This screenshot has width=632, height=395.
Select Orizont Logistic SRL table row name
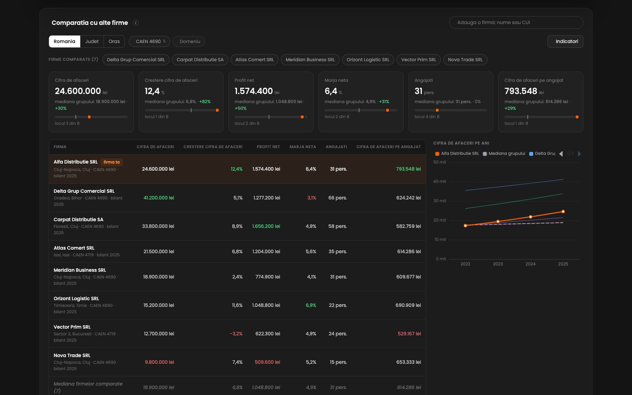(x=76, y=299)
